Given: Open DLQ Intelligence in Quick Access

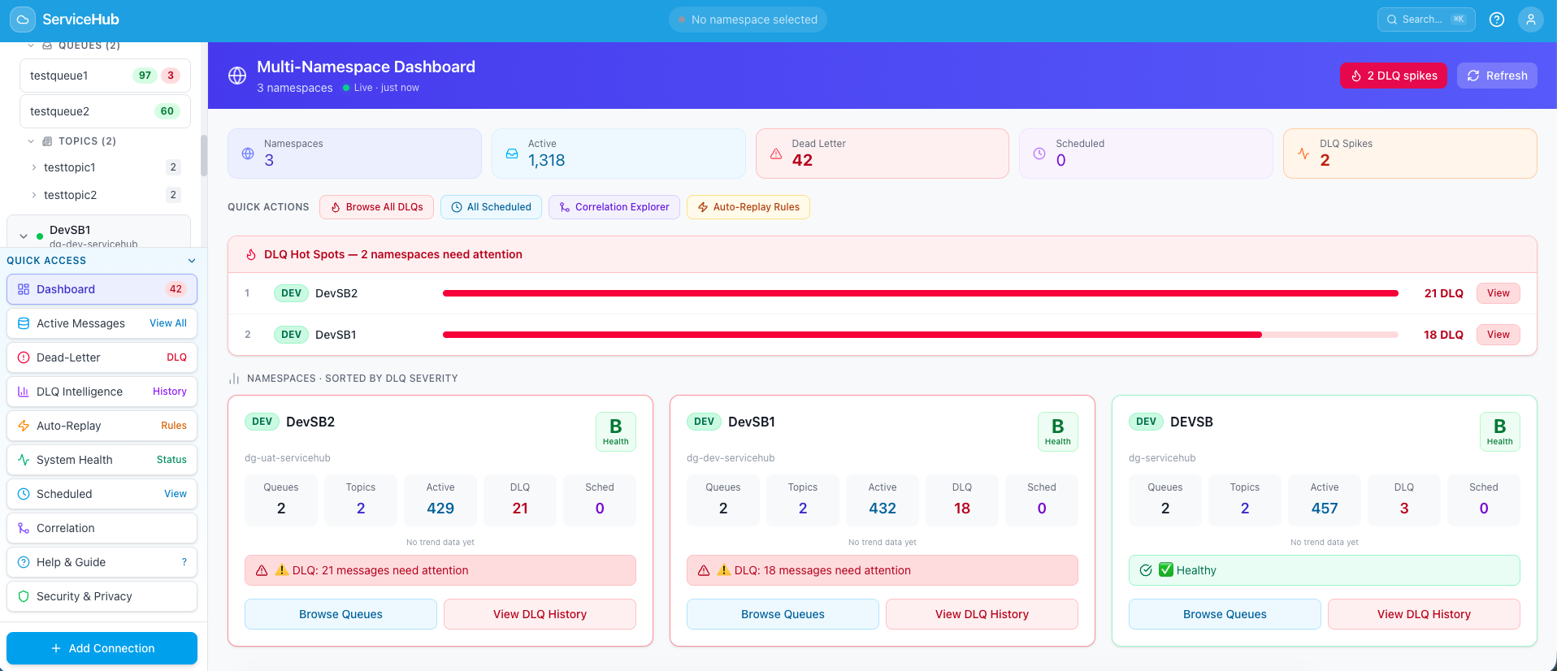Looking at the screenshot, I should click(x=102, y=392).
